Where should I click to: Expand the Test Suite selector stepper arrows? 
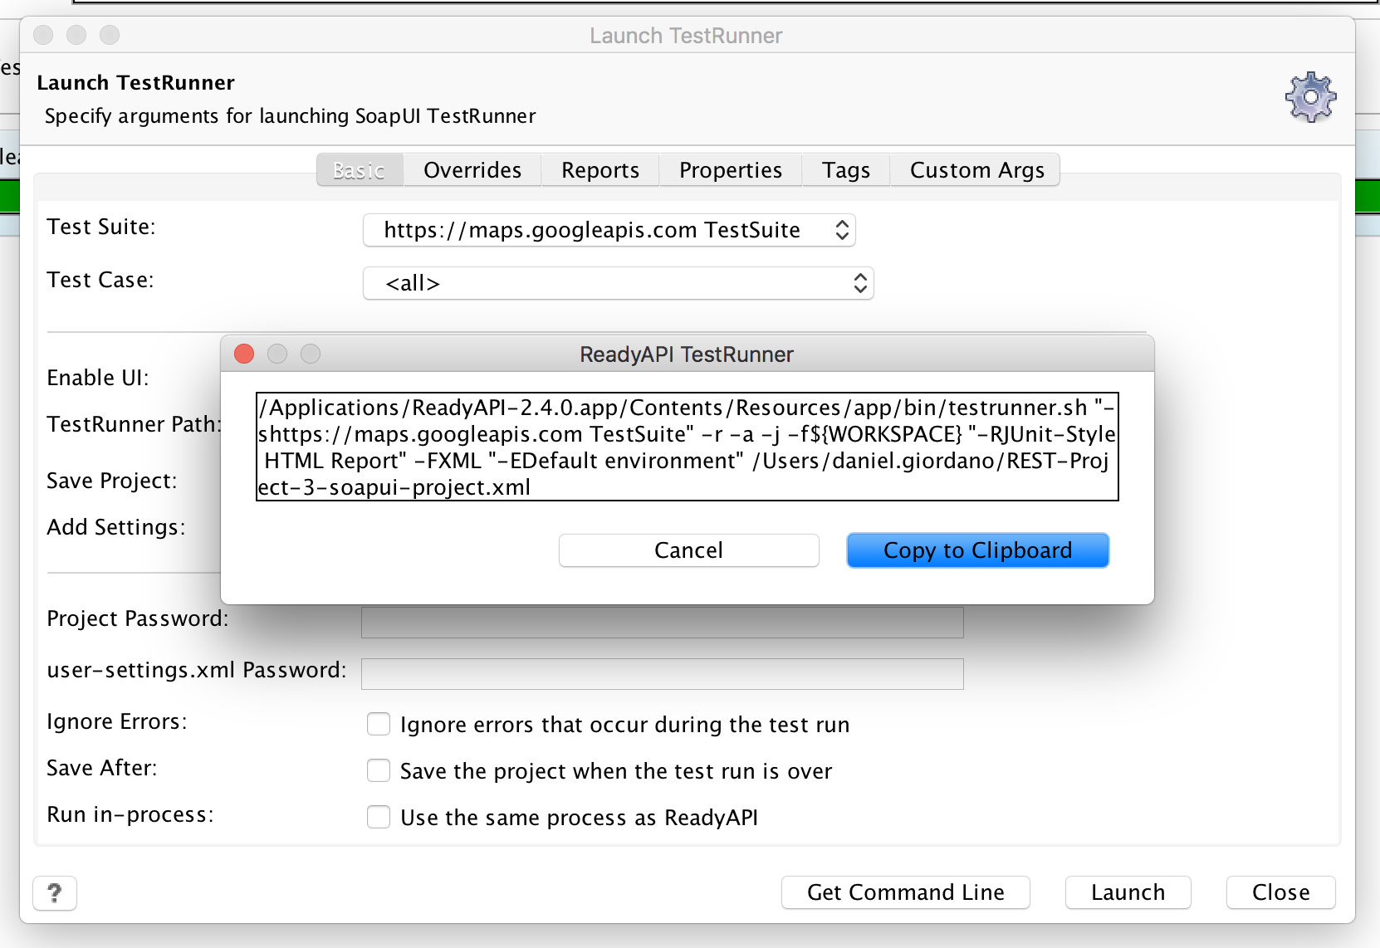[x=841, y=230]
